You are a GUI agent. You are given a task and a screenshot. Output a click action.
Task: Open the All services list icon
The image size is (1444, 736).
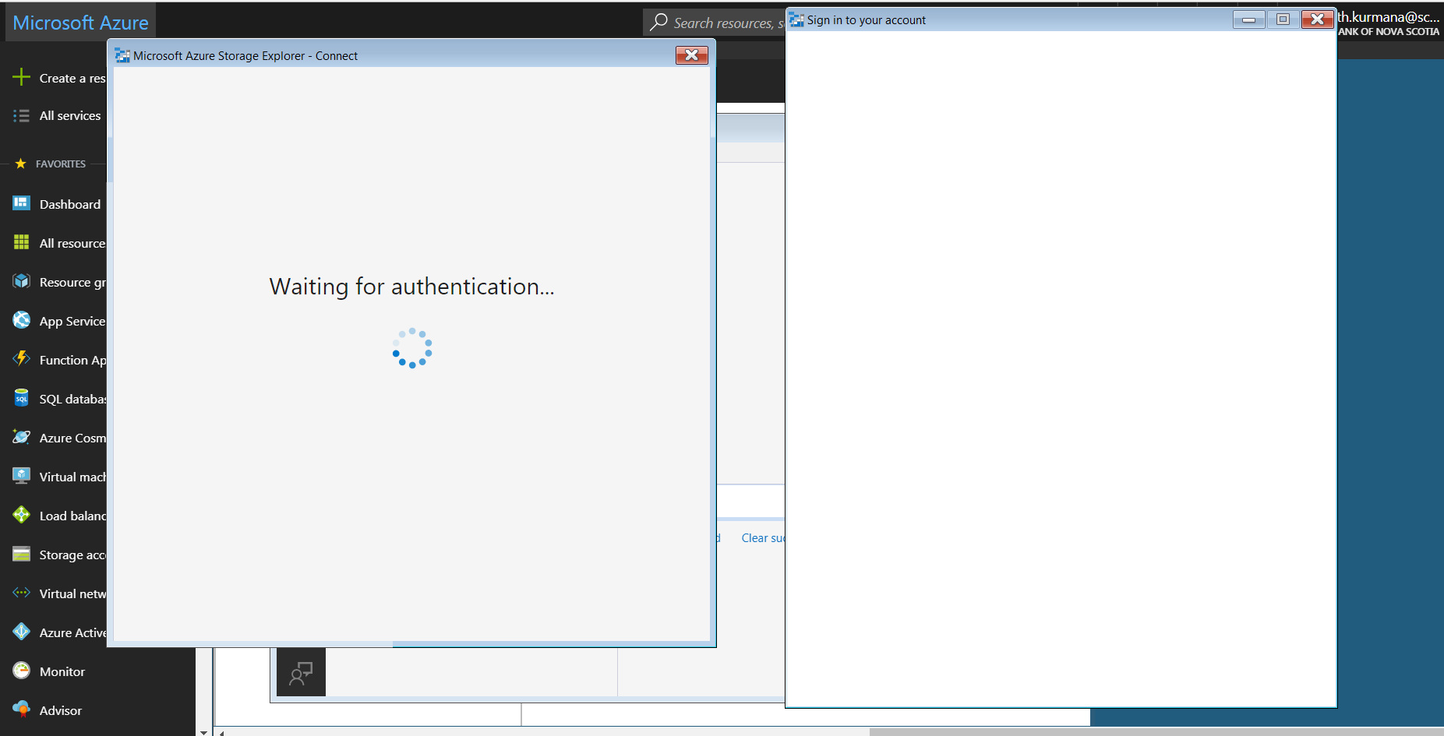click(21, 115)
